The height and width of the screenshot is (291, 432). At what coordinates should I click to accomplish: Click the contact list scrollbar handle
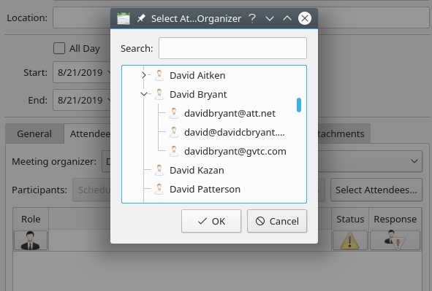coord(299,105)
